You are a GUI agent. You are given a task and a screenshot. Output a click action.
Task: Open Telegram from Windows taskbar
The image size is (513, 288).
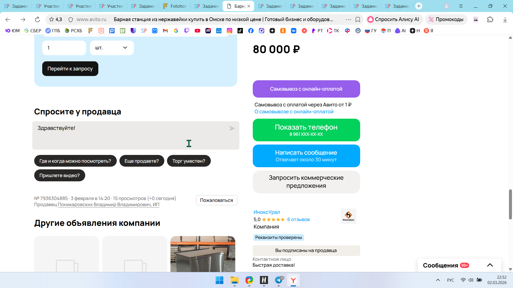pyautogui.click(x=279, y=280)
